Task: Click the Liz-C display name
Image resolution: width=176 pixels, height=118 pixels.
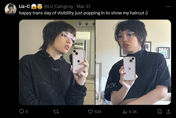Action: 24,6
